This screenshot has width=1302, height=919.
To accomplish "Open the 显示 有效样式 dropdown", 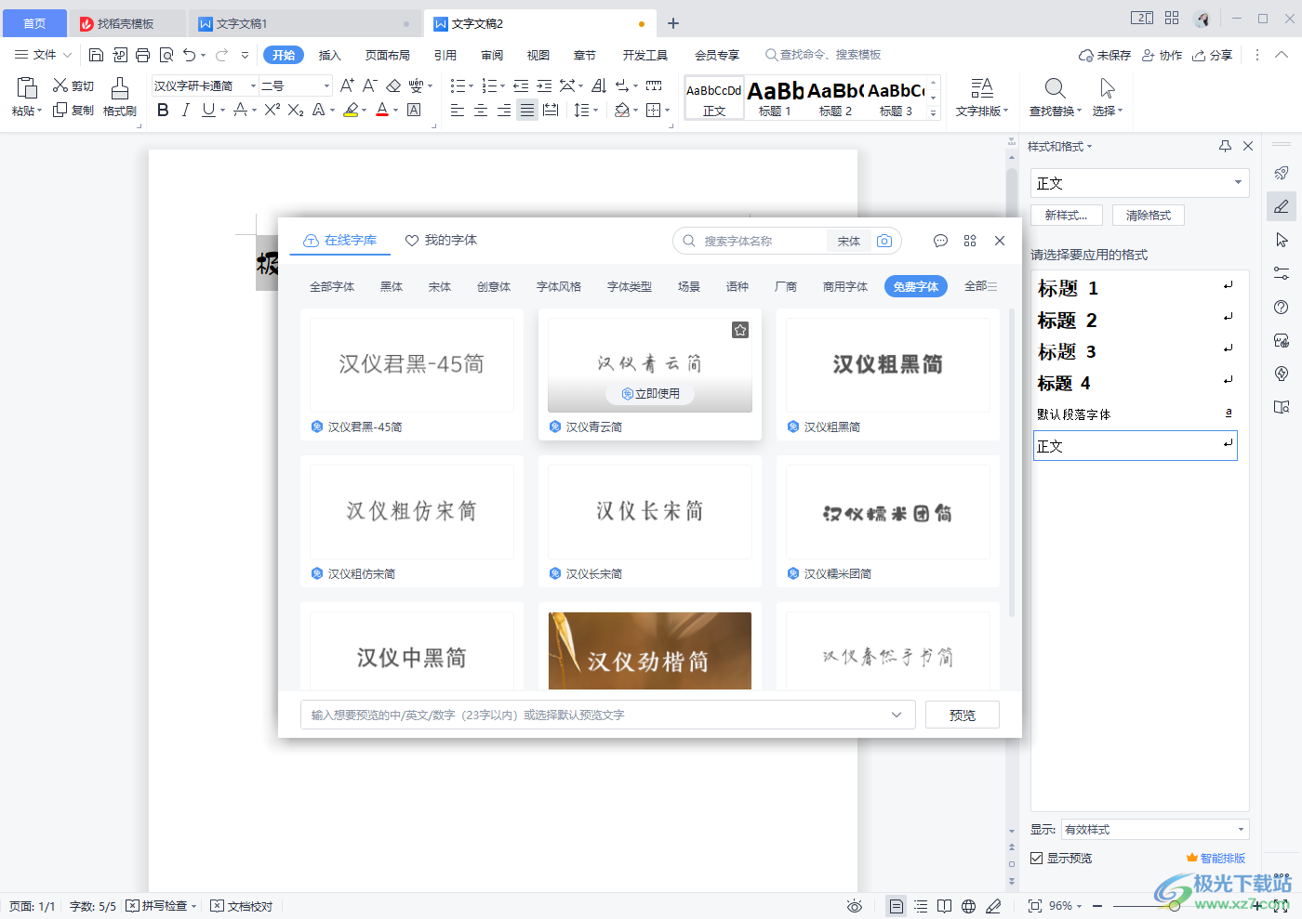I will pos(1241,830).
